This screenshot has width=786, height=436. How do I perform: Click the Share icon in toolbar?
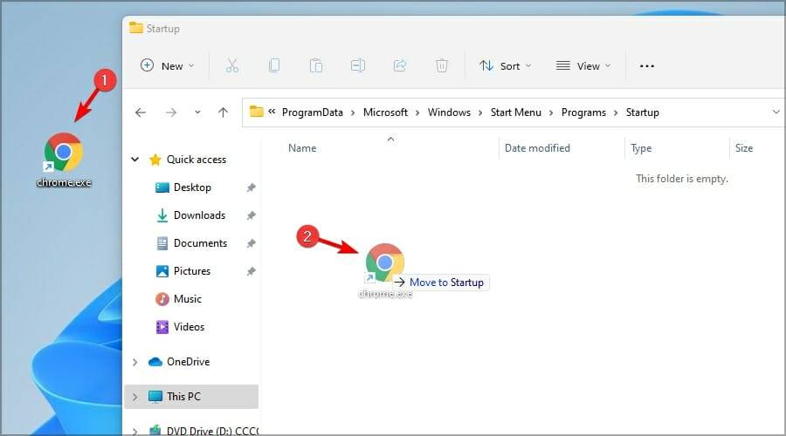click(x=400, y=65)
